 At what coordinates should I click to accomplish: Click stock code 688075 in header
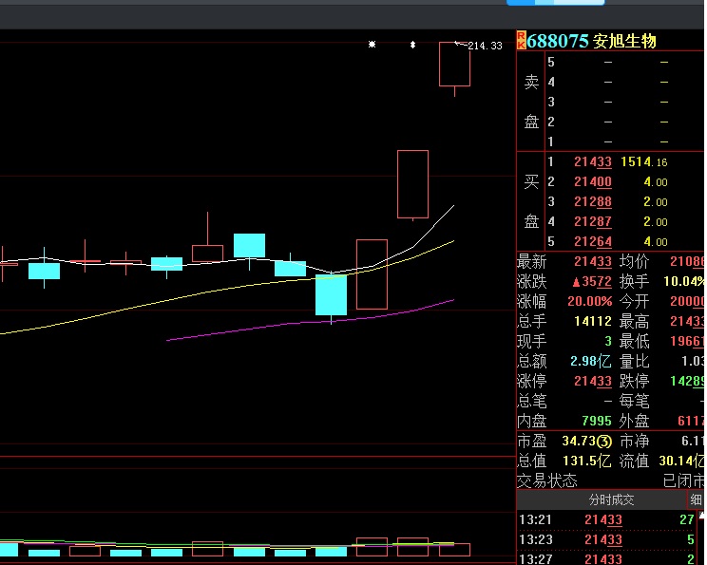tap(558, 41)
